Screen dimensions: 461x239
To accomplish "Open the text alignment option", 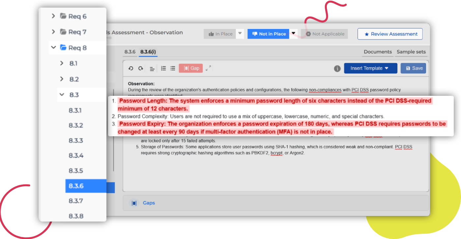I will pos(152,68).
